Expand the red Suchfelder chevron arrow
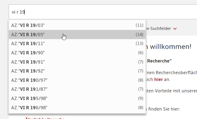The image size is (197, 119). click(175, 29)
